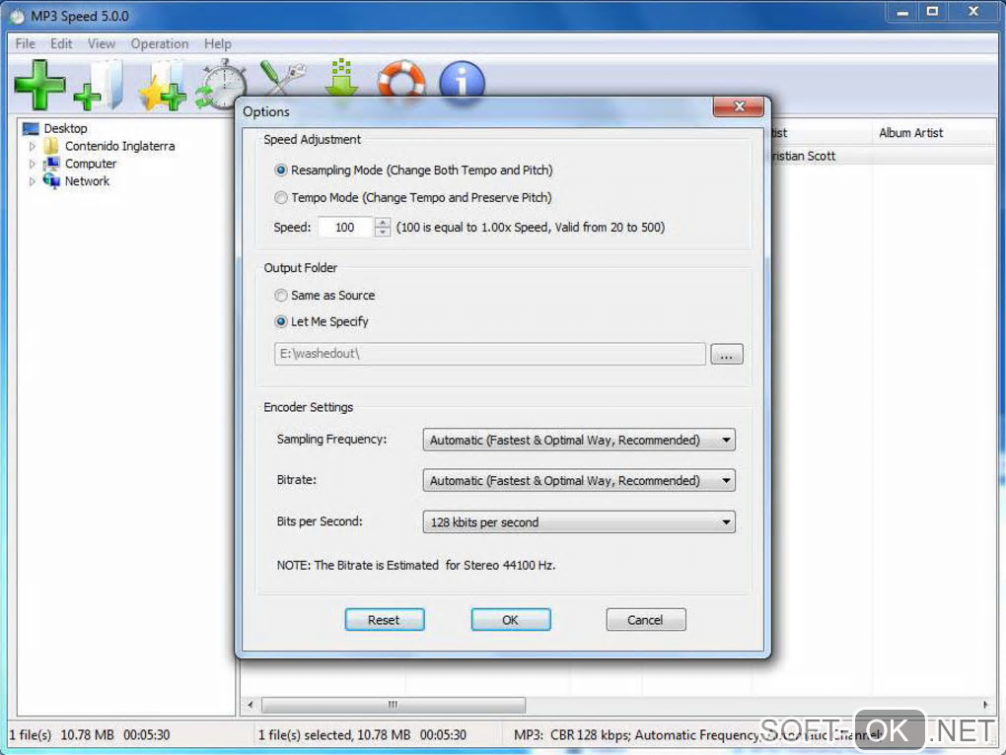Image resolution: width=1006 pixels, height=755 pixels.
Task: Select Resampling Mode radio button
Action: pos(280,170)
